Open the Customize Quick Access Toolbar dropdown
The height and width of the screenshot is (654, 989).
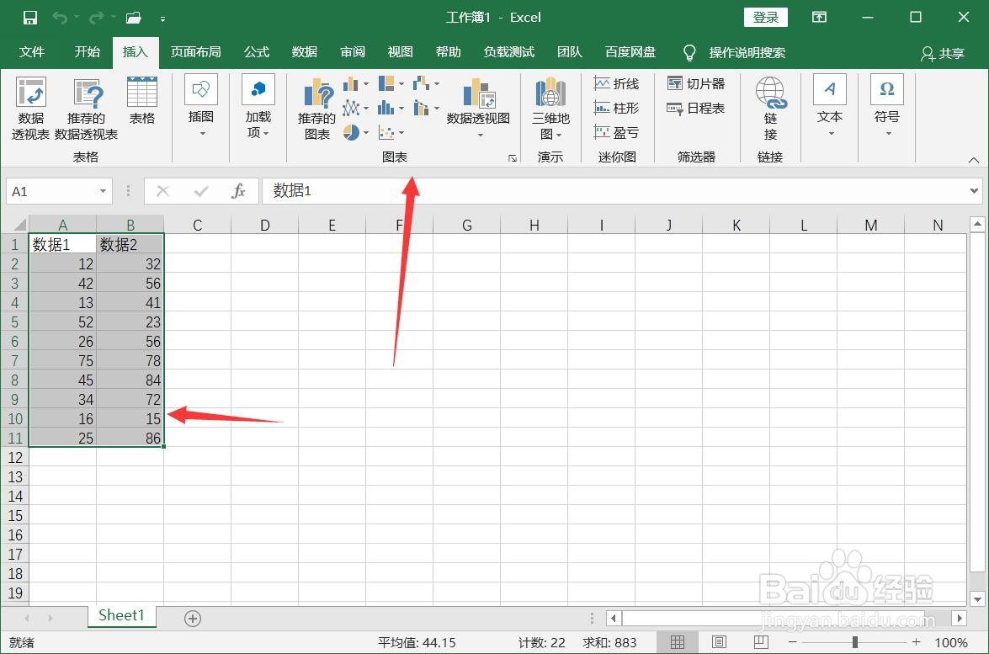pos(162,19)
